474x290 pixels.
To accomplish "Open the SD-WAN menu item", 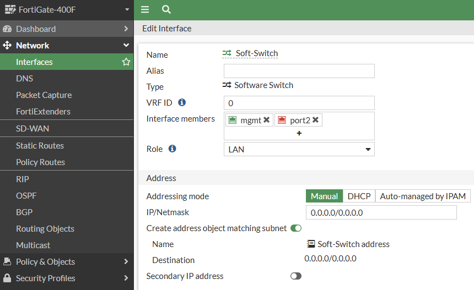I will coord(33,128).
